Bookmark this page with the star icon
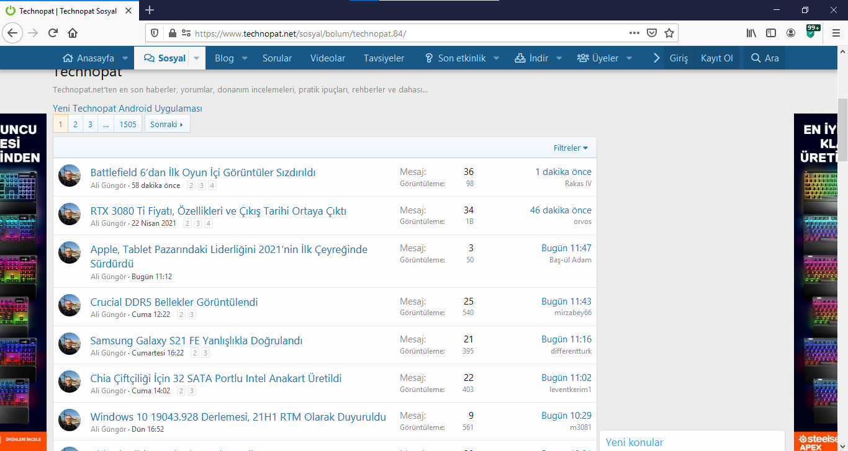The image size is (848, 451). [669, 33]
